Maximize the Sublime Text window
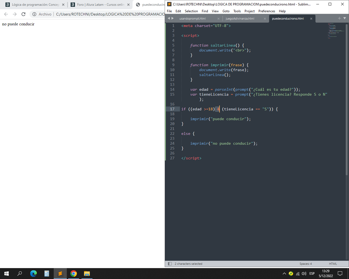349x279 pixels. coord(330,4)
